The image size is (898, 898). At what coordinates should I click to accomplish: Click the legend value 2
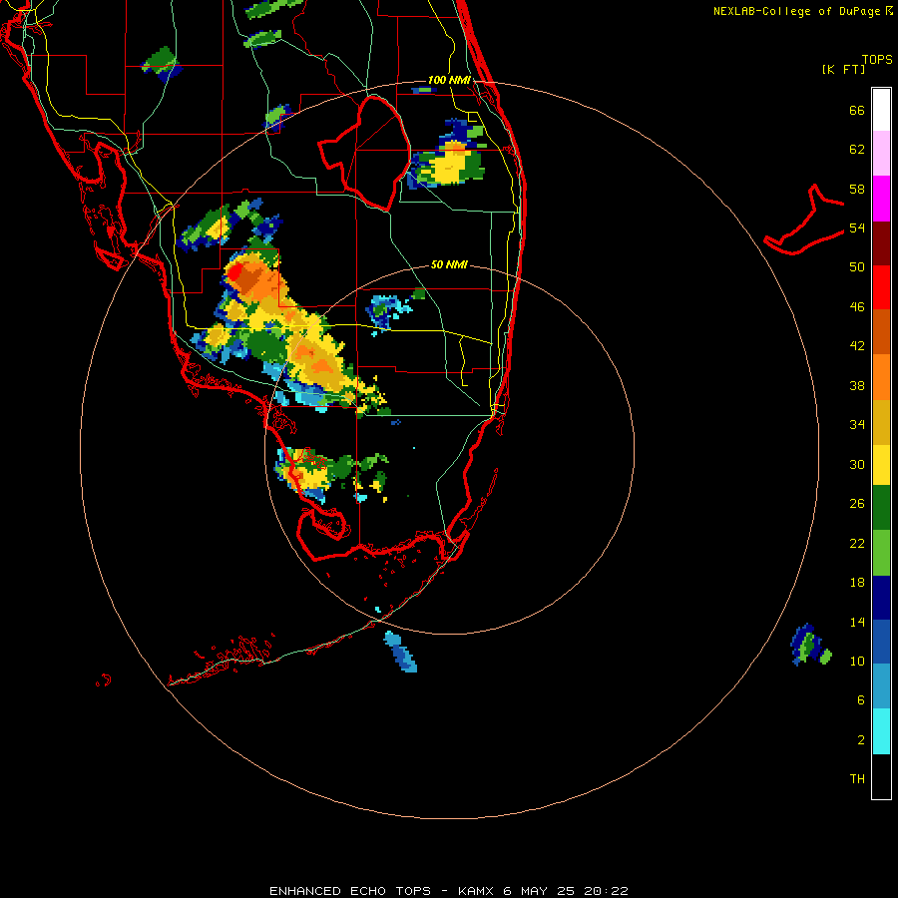861,740
